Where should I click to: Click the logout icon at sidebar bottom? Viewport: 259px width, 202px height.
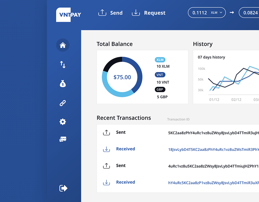64,188
